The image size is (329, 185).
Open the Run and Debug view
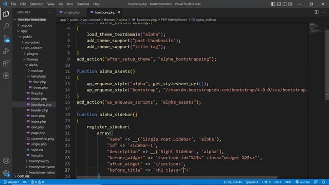pos(6,51)
